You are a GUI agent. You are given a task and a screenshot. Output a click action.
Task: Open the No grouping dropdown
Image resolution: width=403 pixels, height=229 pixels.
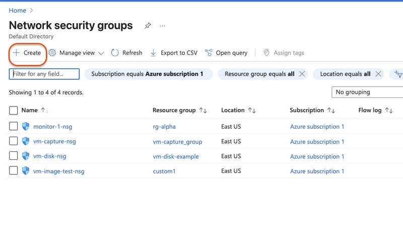tap(367, 92)
